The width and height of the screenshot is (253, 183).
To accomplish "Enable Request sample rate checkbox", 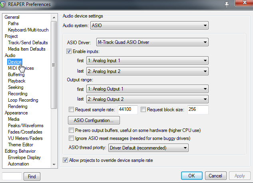I will click(72, 109).
